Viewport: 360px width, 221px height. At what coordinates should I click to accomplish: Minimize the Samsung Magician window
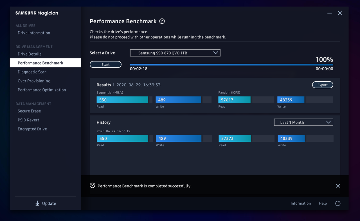330,13
